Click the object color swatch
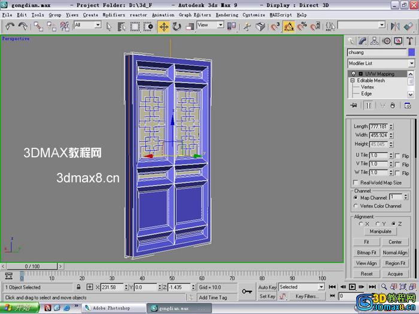Image resolution: width=419 pixels, height=314 pixels. (x=412, y=53)
